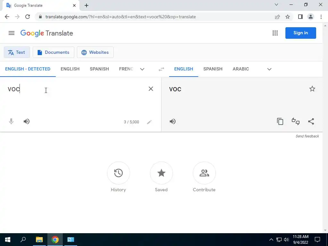Select French as source language

click(x=126, y=69)
